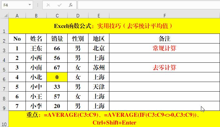Click the sales cell with value 56
Viewport: 220px width, 127px height.
coord(57,58)
